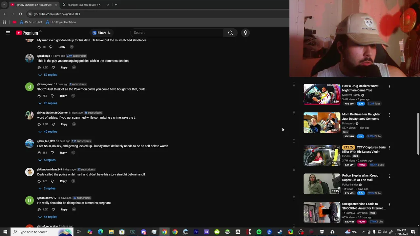Screen dimensions: 420x236
Task: Expand 3 replies under @RandomIdeas247
Action: (47, 188)
